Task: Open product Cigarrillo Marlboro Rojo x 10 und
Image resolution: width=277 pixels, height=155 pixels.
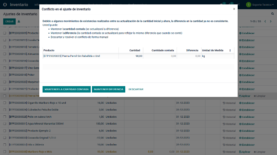Action: [37, 103]
